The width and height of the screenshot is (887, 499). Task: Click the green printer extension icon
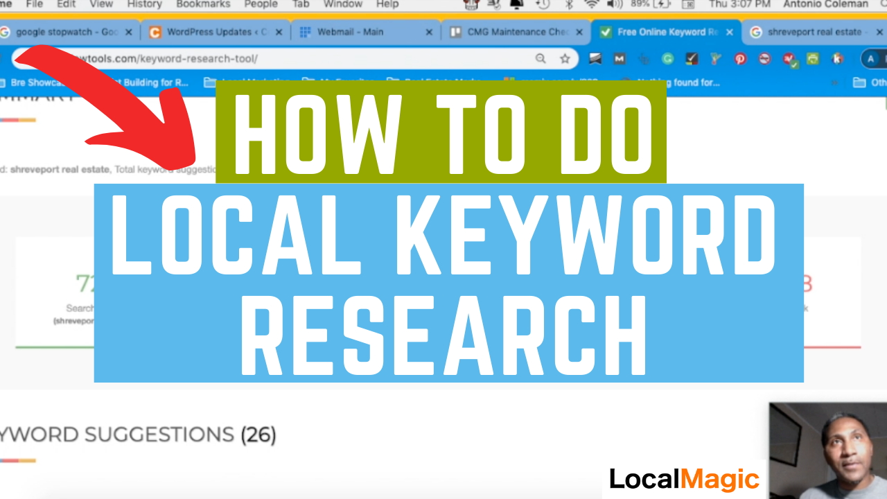(812, 59)
